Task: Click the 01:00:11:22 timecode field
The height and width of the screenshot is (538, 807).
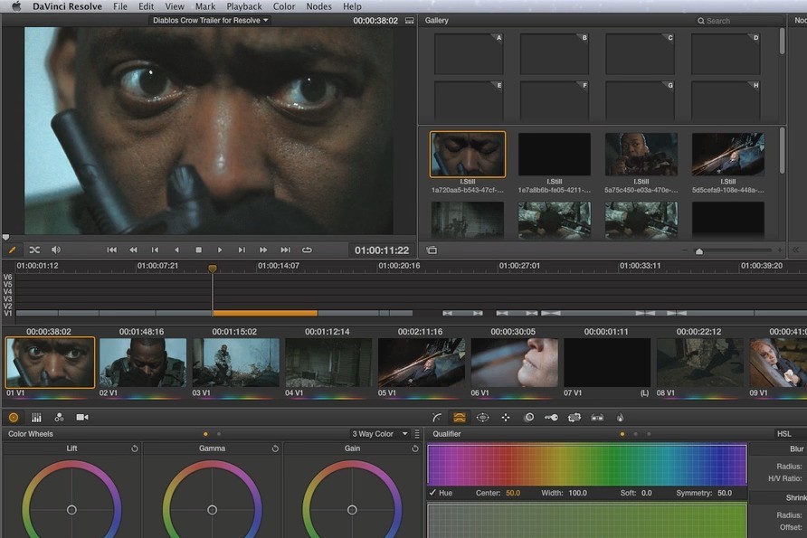Action: 382,250
